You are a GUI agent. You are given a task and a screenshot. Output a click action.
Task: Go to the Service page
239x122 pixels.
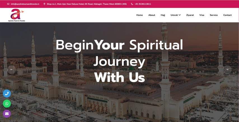tap(214, 15)
